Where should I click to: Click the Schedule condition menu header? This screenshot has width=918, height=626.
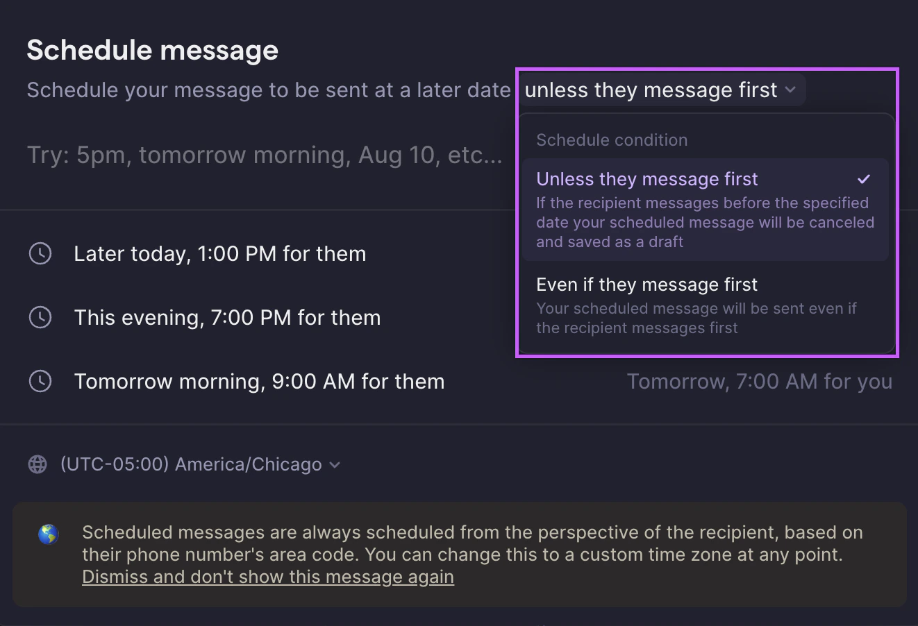(x=612, y=139)
